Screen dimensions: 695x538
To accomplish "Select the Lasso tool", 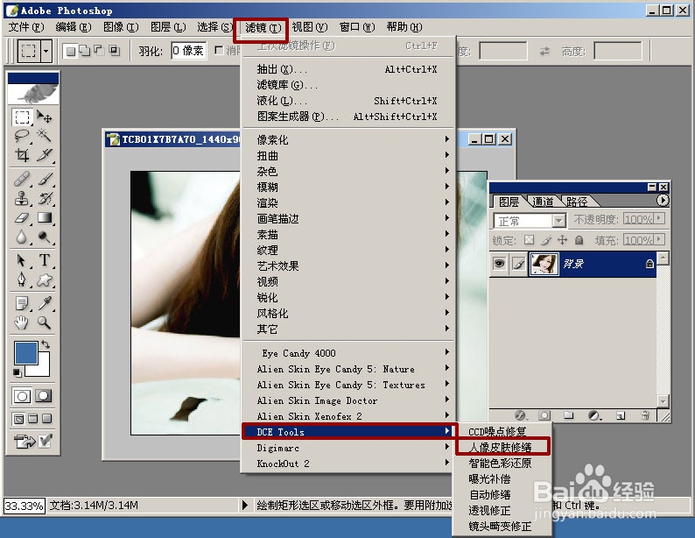I will (x=22, y=135).
